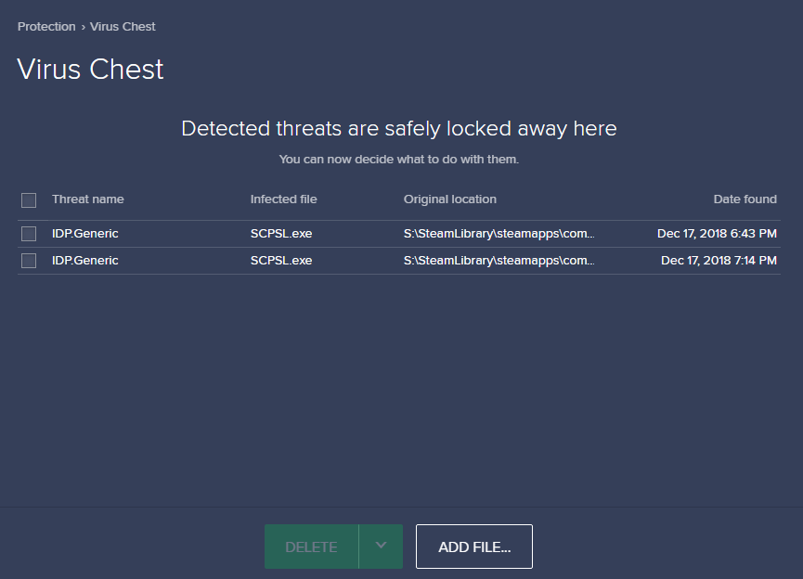Click the first row's SteamLibrary original location
Viewport: 803px width, 579px height.
click(x=499, y=234)
